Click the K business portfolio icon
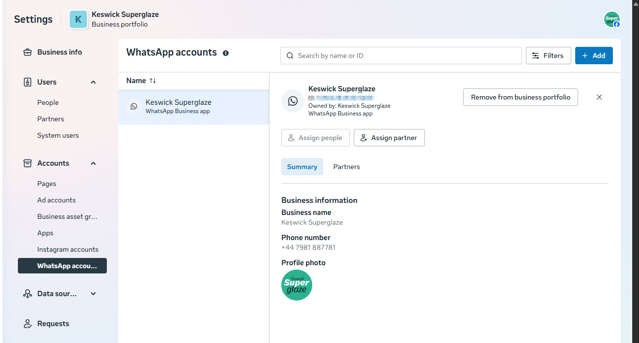Viewport: 639px width, 343px height. point(78,19)
